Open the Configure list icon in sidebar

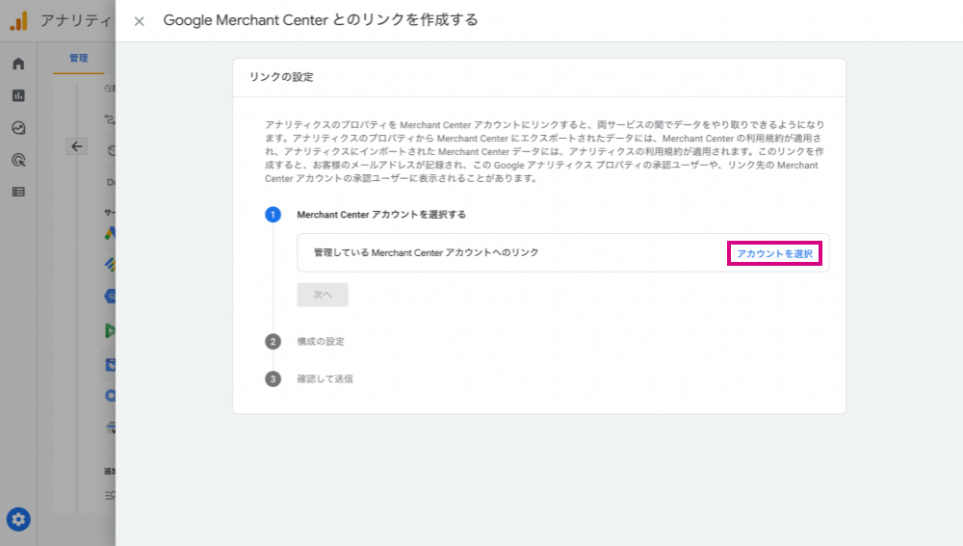point(18,193)
